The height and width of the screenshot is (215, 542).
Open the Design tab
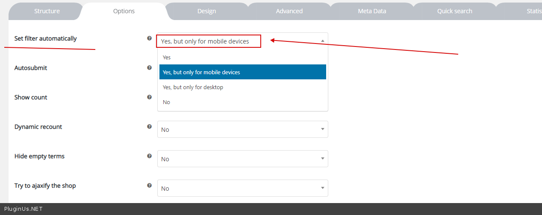click(206, 11)
